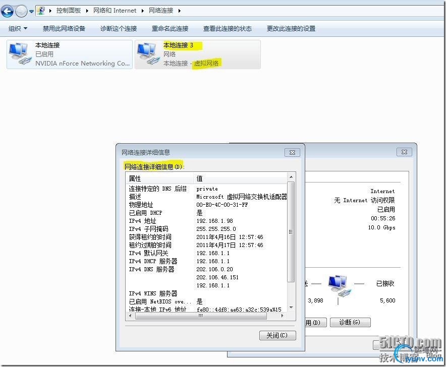
Task: Expand the chevron after 网络连接 breadcrumb
Action: [x=180, y=11]
